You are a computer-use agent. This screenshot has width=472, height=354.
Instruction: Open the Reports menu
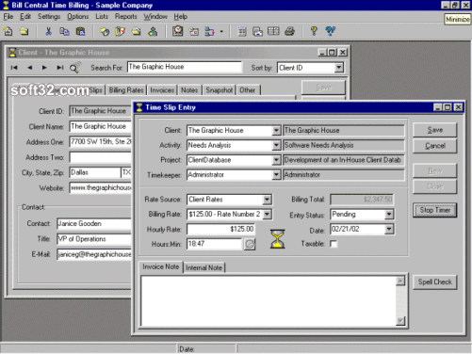(126, 16)
